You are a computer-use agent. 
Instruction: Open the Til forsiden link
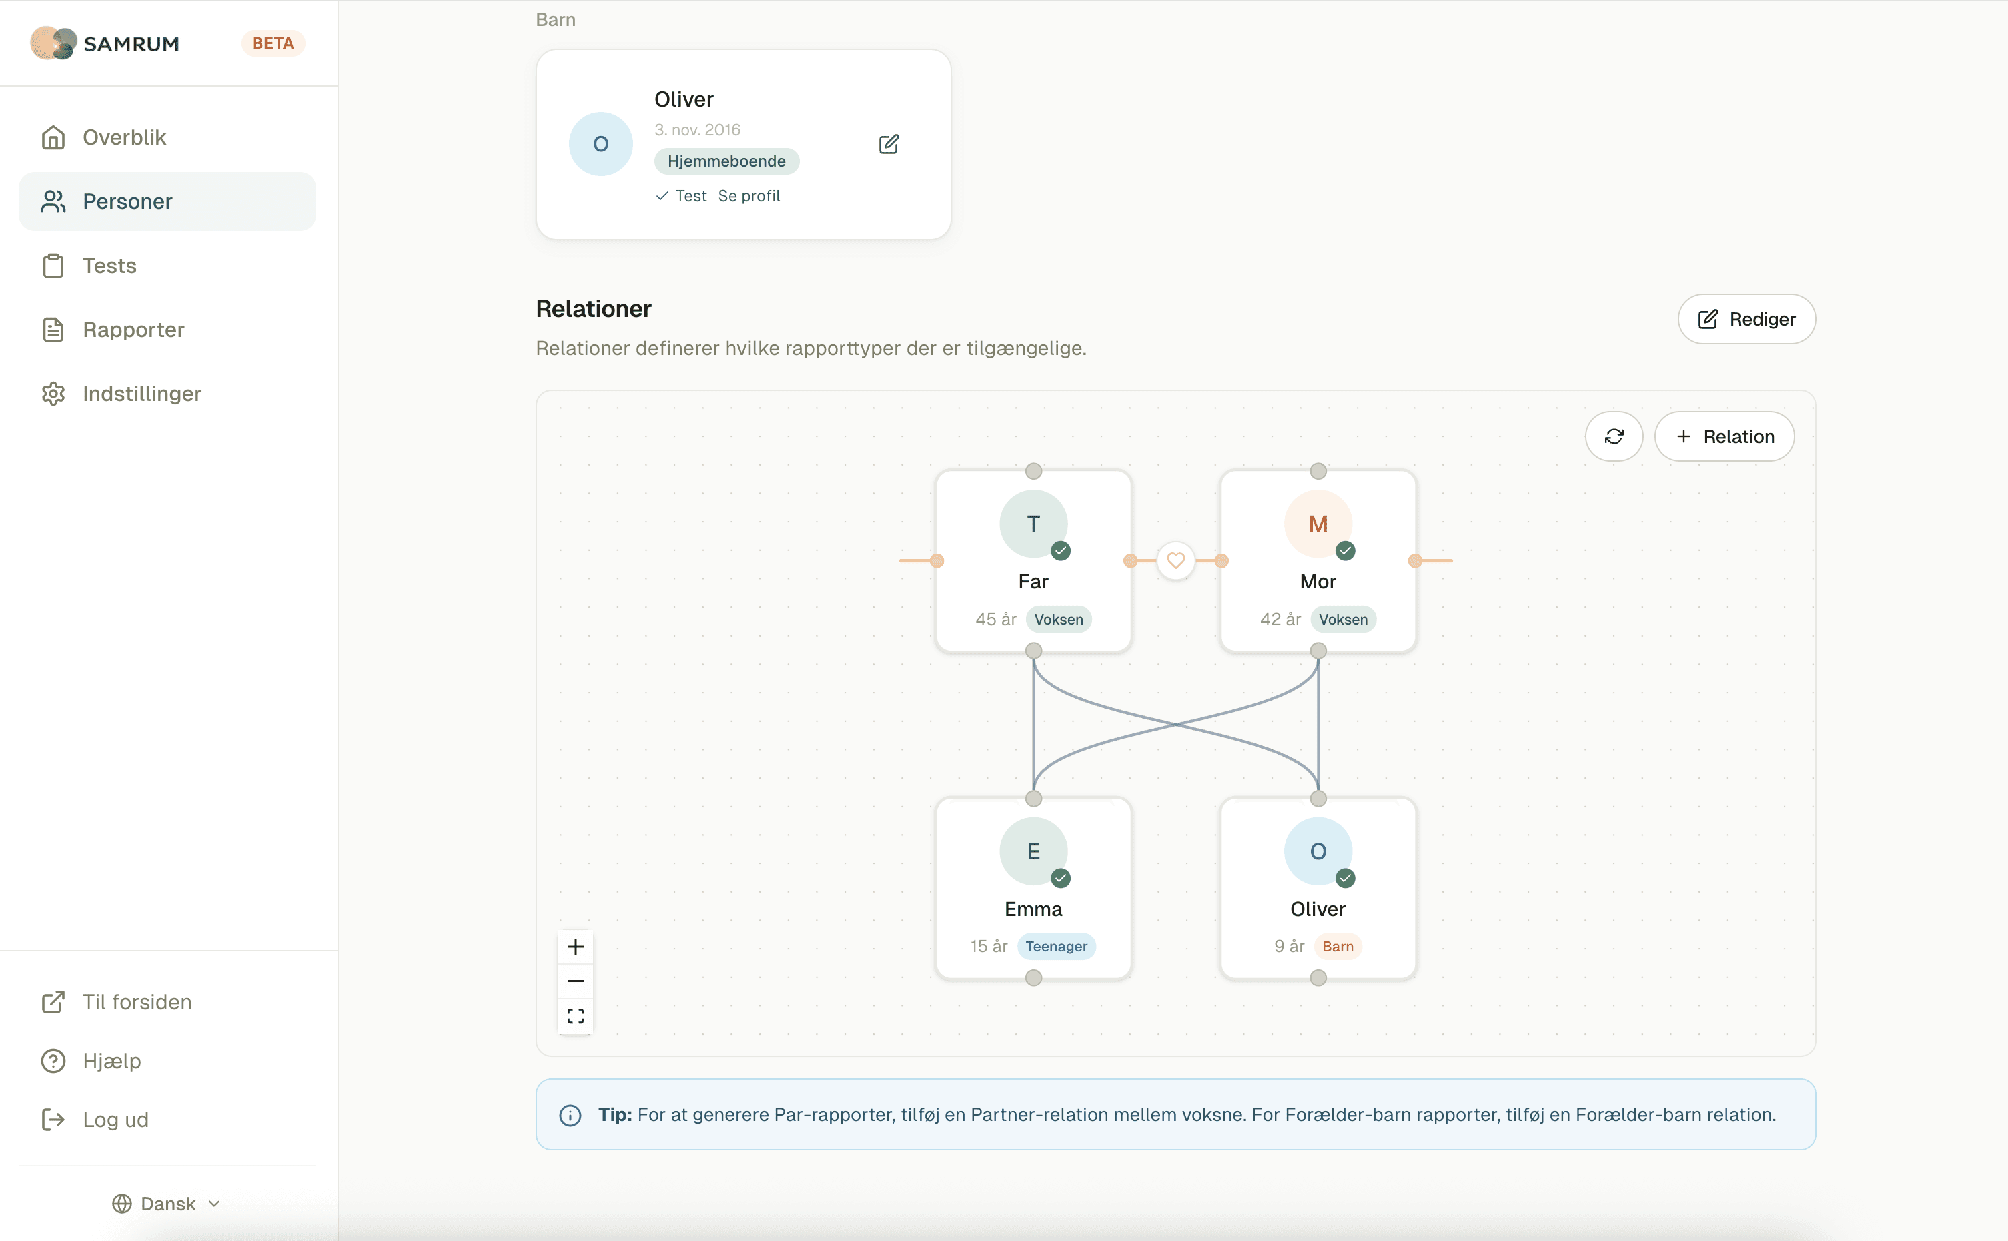click(x=136, y=1002)
